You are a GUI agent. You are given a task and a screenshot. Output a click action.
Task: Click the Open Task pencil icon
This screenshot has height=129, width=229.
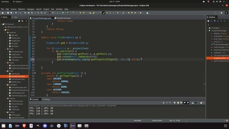[x=94, y=13]
